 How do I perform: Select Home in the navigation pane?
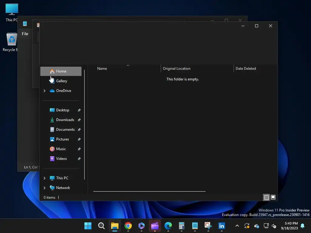pyautogui.click(x=61, y=71)
